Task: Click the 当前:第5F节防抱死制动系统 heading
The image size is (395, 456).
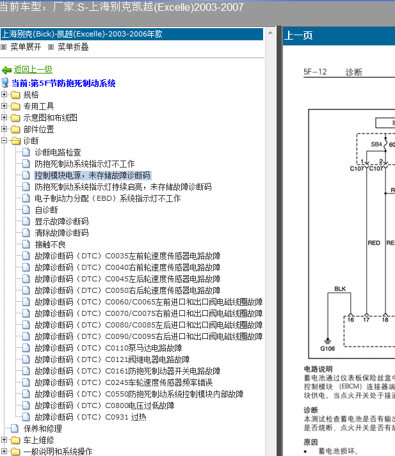Action: click(x=63, y=84)
